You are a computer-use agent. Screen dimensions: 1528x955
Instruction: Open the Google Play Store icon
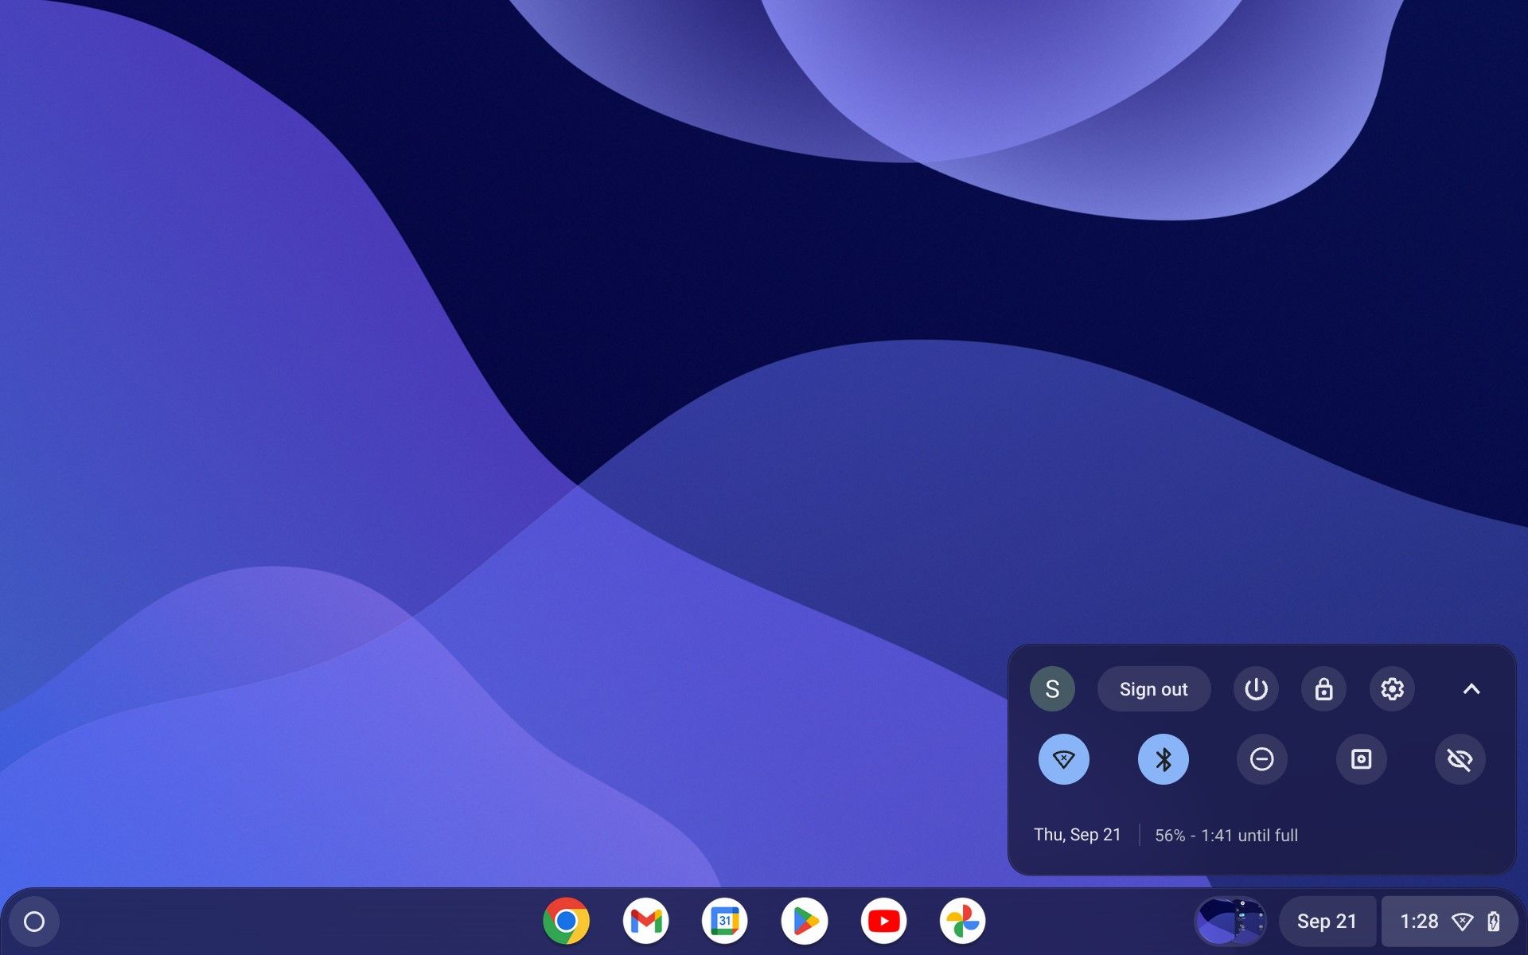(x=804, y=921)
